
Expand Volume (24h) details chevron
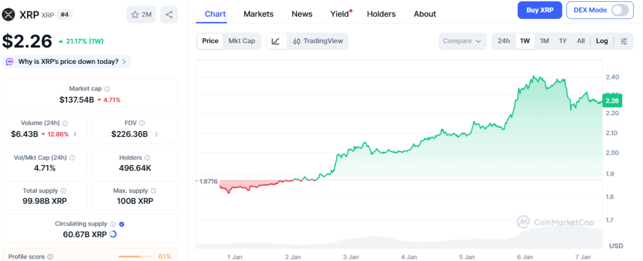[75, 134]
